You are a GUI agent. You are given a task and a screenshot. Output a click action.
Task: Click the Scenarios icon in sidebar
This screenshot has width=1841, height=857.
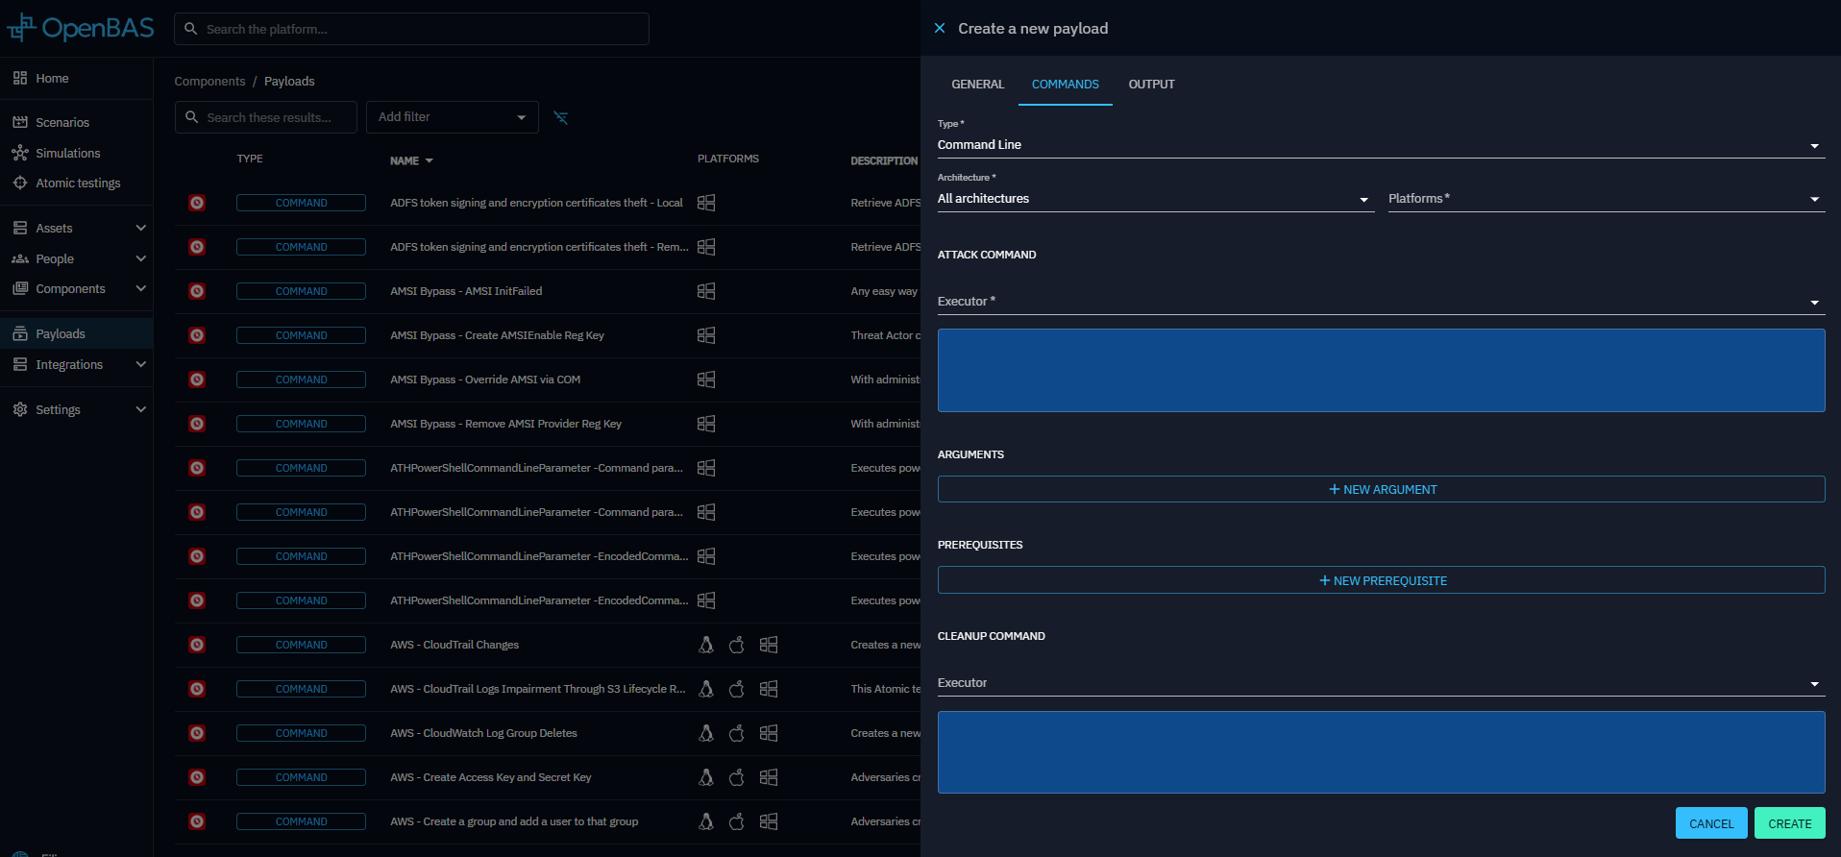(x=20, y=123)
